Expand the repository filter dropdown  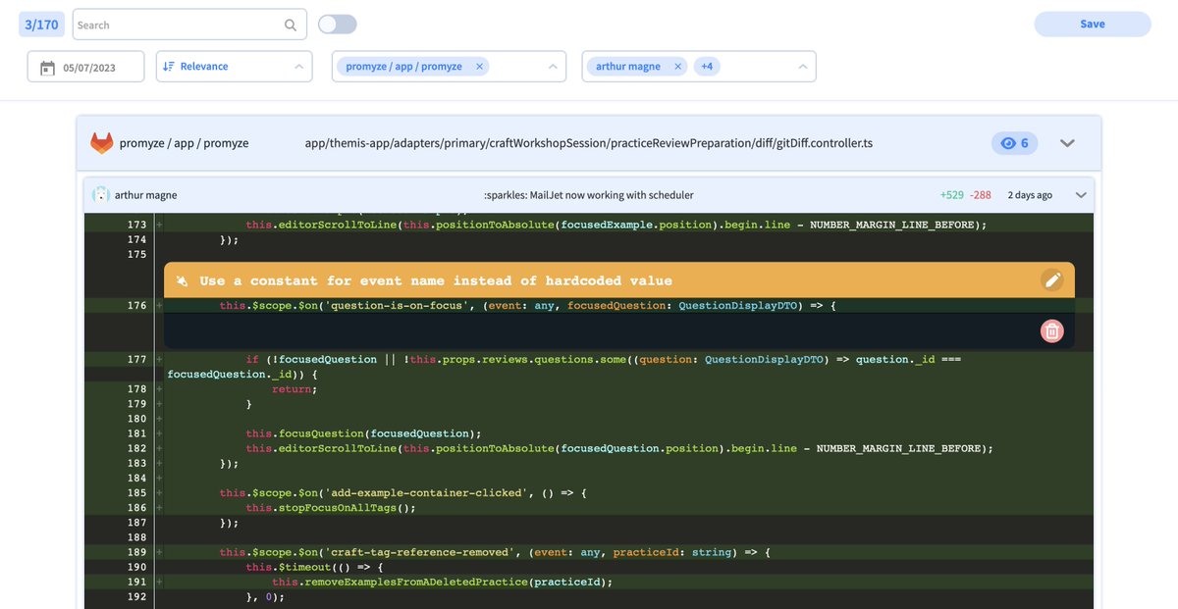click(553, 67)
